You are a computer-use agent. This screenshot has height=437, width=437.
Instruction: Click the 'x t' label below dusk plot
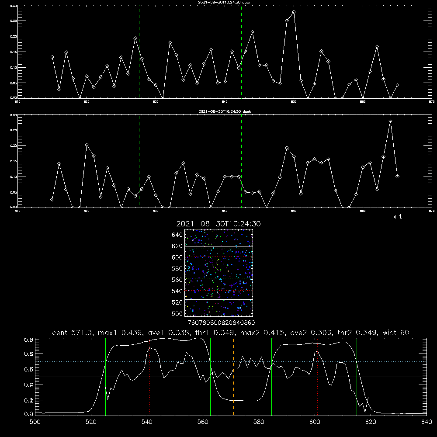point(397,217)
